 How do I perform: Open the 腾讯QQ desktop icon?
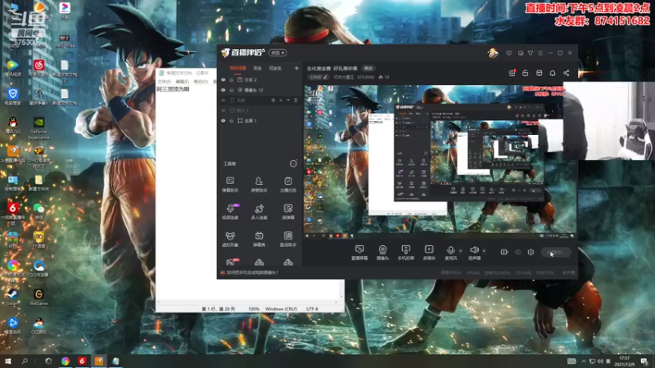click(x=13, y=125)
